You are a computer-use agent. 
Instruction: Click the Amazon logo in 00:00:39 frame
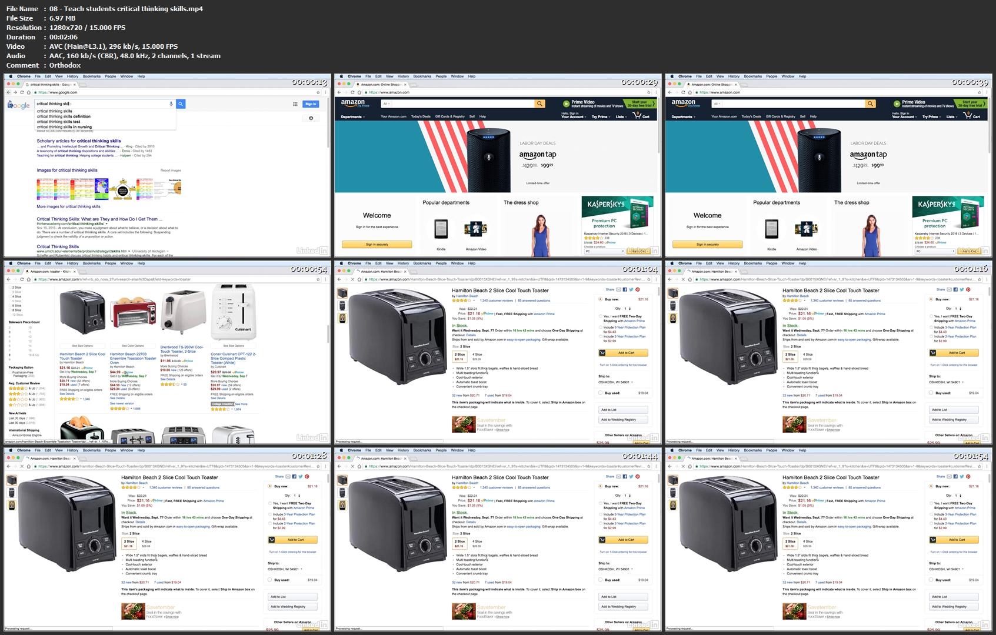click(684, 103)
